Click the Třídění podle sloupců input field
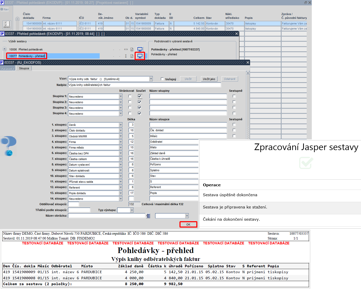This screenshot has width=361, height=290. (x=79, y=210)
